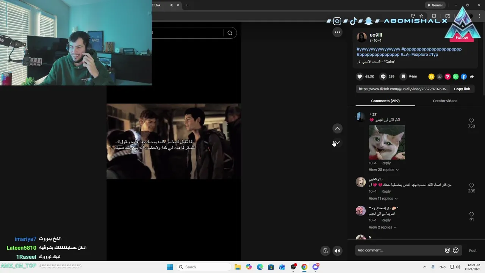485x273 pixels.
Task: Open uo9lll profile avatar
Action: pos(362,37)
